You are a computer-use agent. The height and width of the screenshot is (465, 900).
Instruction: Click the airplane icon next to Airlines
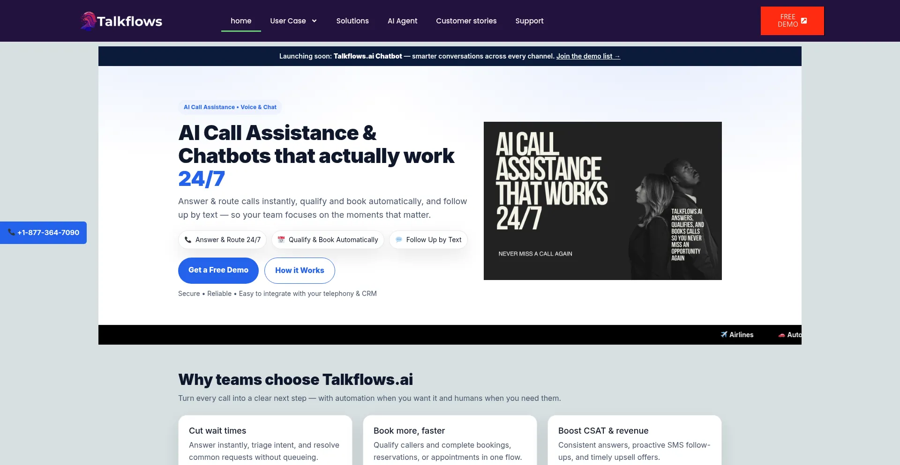[724, 334]
